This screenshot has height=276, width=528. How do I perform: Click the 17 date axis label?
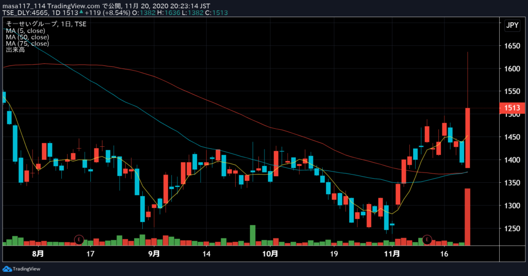pos(90,254)
